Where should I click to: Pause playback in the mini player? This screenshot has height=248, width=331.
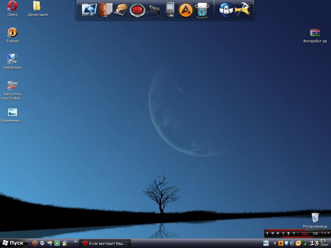[x=283, y=233]
